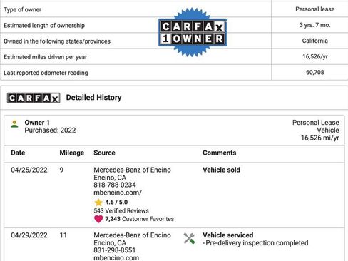Click the 4.6 / 5.0 rating text
The width and height of the screenshot is (348, 261).
coord(116,203)
